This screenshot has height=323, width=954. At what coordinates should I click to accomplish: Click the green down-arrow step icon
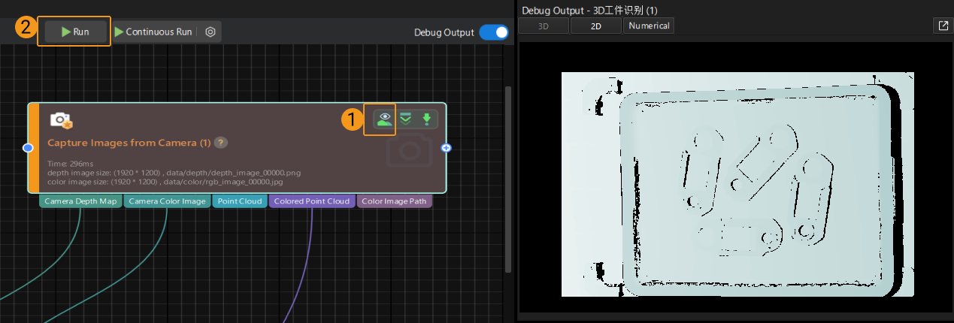426,119
